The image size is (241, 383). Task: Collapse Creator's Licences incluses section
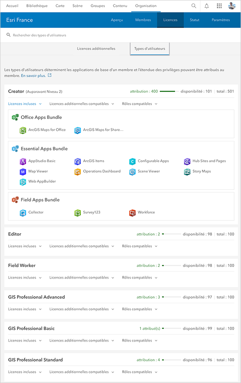pyautogui.click(x=25, y=104)
